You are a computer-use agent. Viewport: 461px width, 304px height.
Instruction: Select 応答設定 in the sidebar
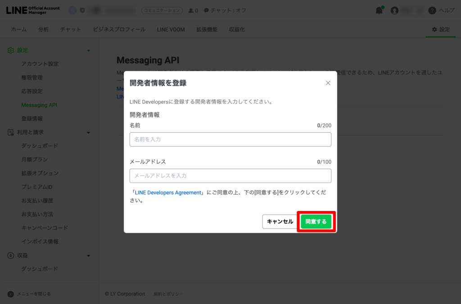[32, 91]
